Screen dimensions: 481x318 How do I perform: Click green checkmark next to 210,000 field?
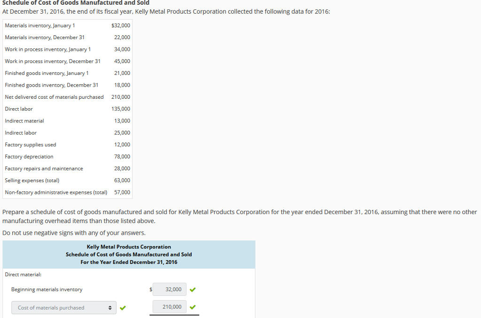point(193,307)
